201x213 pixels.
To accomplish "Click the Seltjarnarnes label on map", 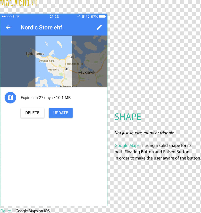I will (35, 54).
